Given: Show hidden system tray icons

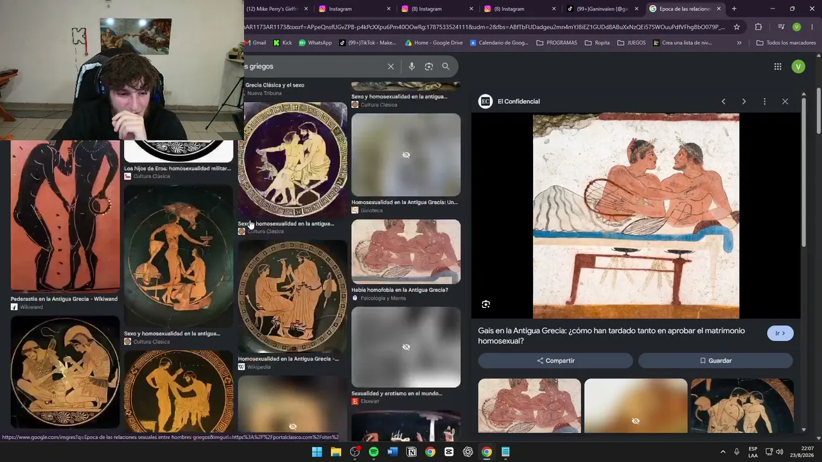Looking at the screenshot, I should pyautogui.click(x=722, y=452).
